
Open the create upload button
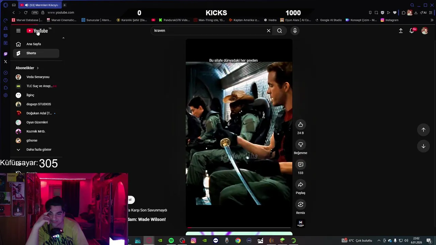(x=401, y=31)
